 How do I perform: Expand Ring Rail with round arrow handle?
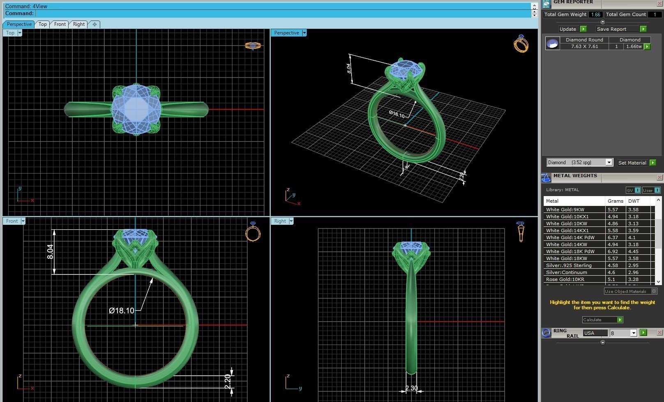coord(602,342)
